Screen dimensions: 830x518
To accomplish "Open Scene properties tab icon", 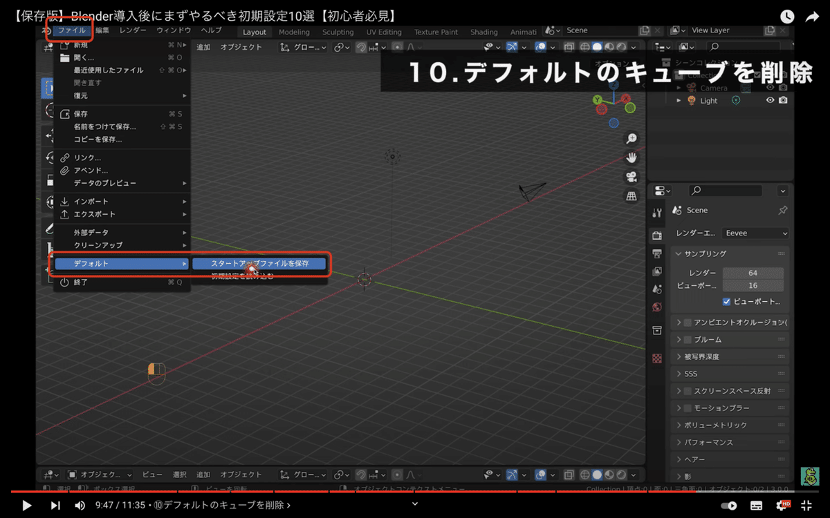I will (x=657, y=289).
